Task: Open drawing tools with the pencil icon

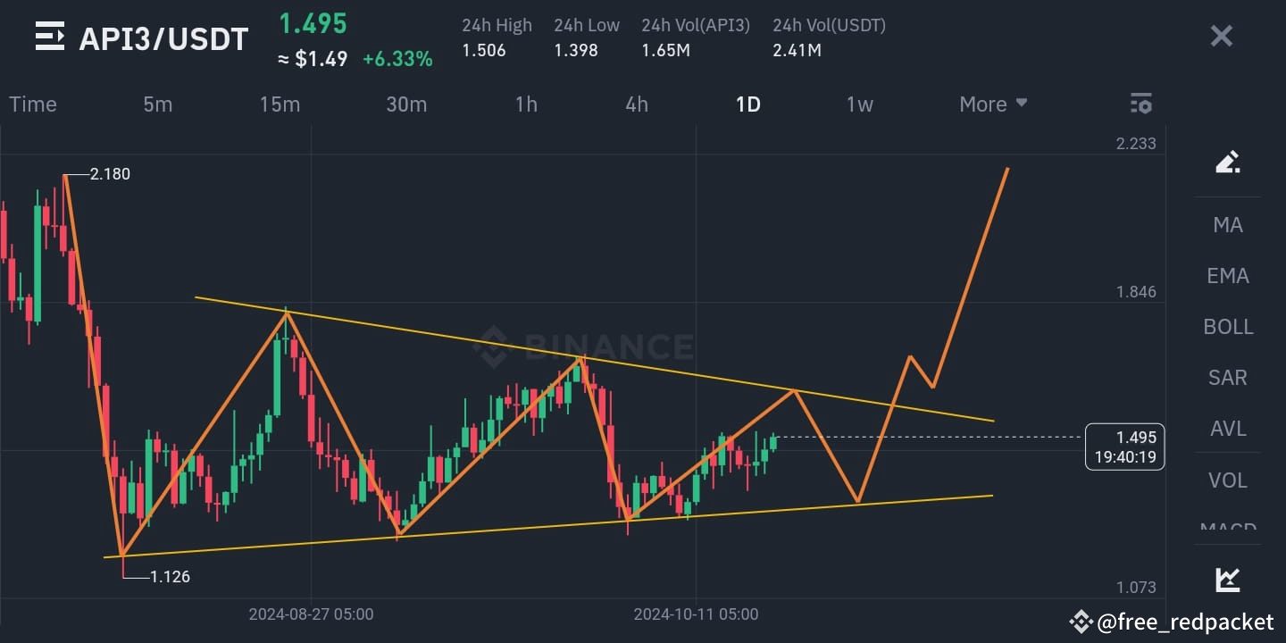Action: (x=1227, y=162)
